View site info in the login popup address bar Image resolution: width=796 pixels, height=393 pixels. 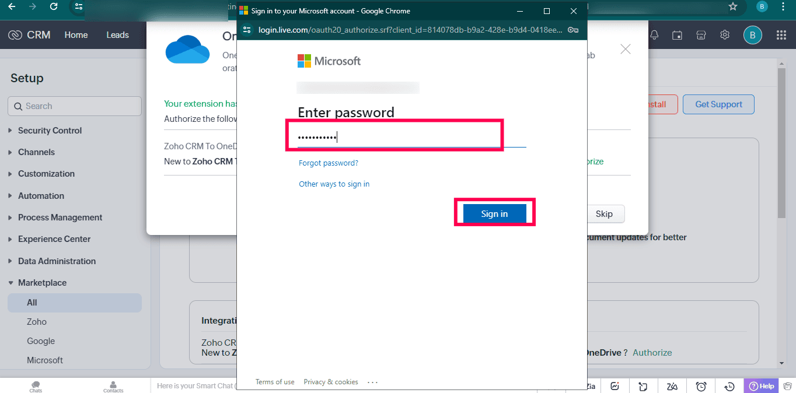click(247, 30)
